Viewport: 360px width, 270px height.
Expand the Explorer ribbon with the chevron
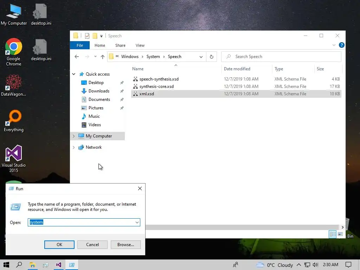coord(334,45)
